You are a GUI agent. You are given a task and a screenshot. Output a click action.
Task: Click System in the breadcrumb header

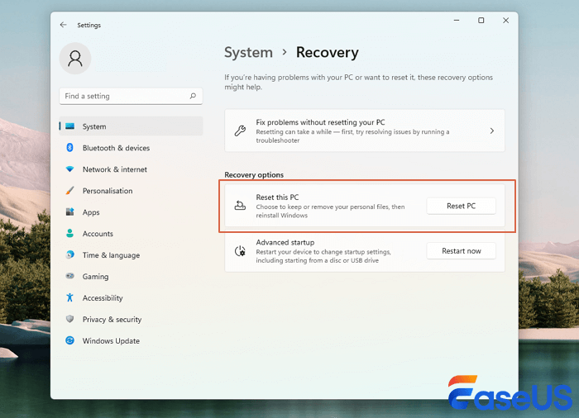pos(248,53)
